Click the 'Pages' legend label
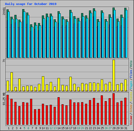The width and height of the screenshot is (134, 131). (131, 85)
